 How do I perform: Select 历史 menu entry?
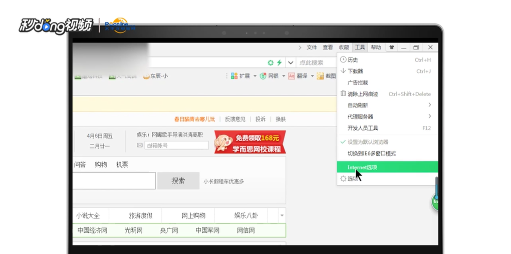[387, 60]
